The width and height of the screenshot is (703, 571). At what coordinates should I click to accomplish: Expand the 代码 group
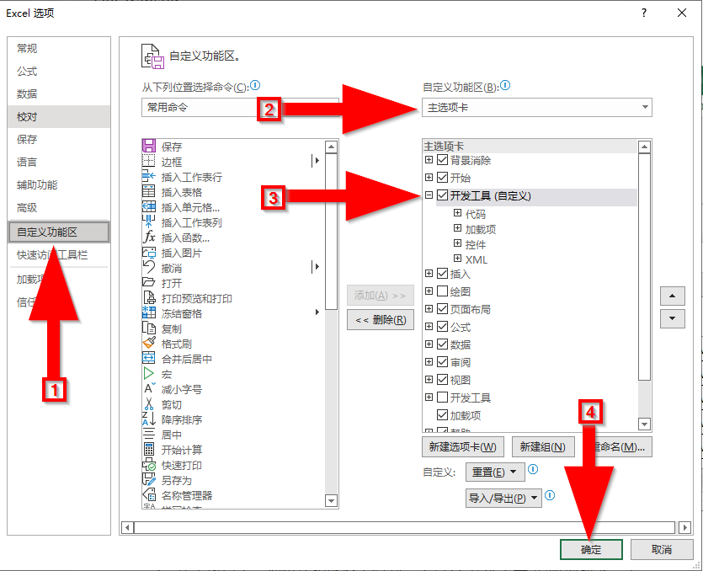457,212
